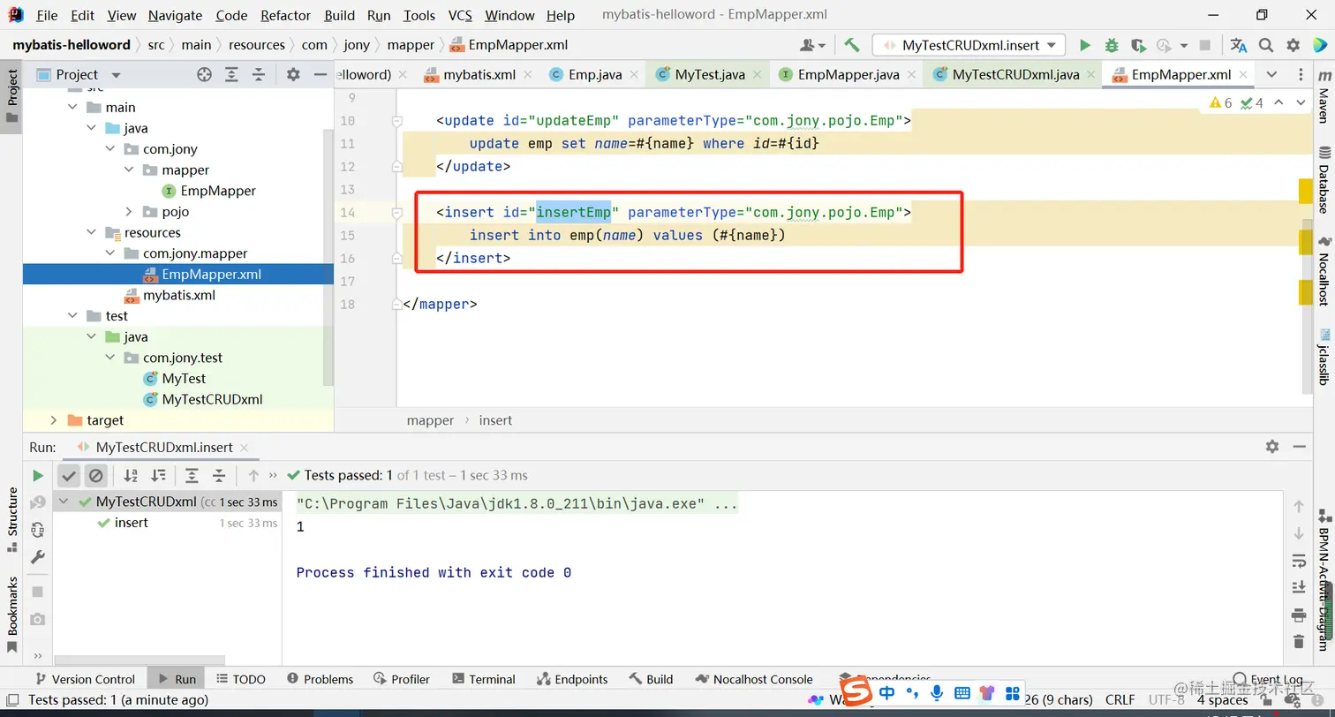Toggle soft-wrap in the console
This screenshot has width=1335, height=717.
(1298, 561)
